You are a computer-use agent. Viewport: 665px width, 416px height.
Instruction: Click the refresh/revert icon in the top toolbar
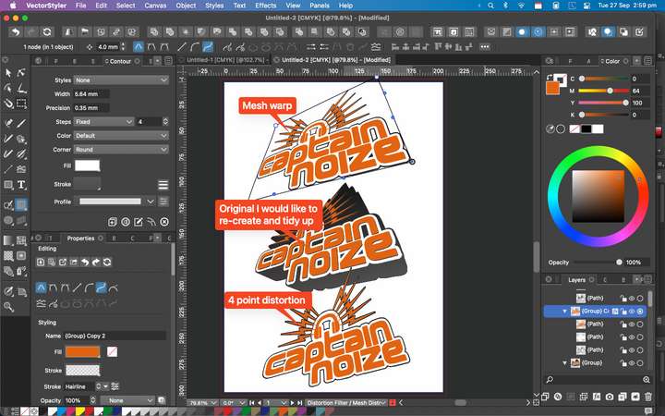point(47,31)
